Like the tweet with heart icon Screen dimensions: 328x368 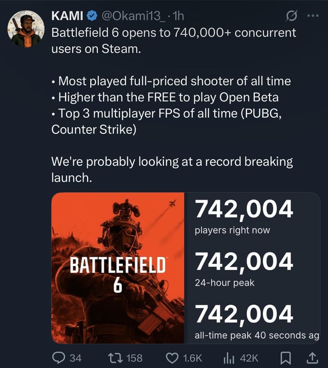coord(172,358)
